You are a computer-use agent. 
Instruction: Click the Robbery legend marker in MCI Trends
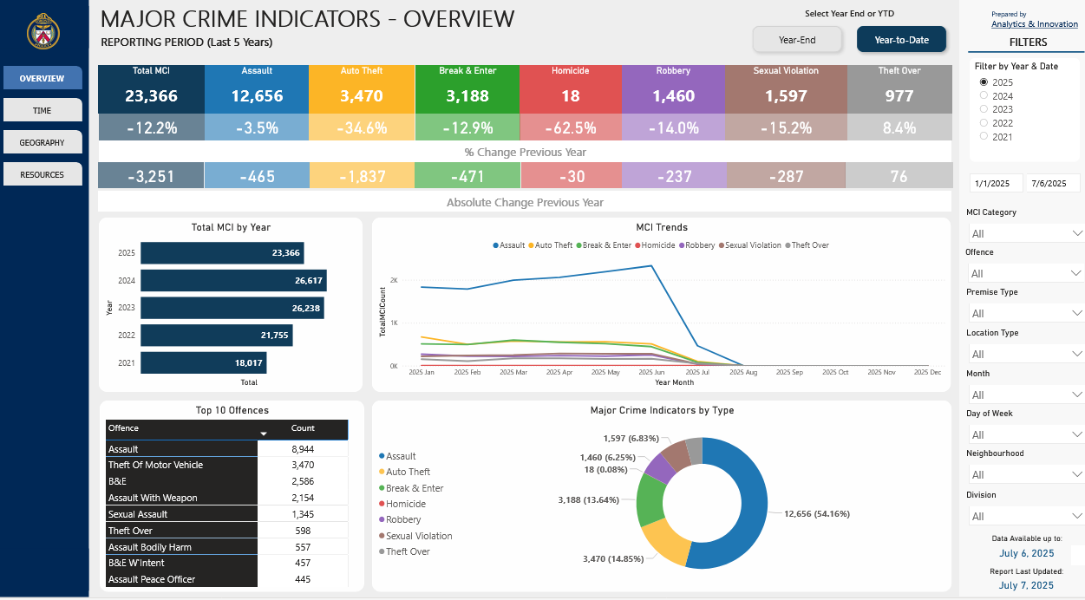[682, 245]
